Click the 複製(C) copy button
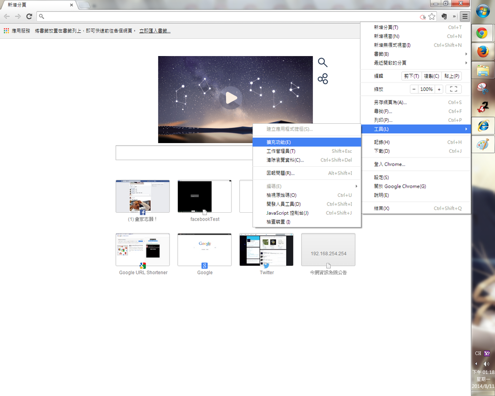 (432, 76)
